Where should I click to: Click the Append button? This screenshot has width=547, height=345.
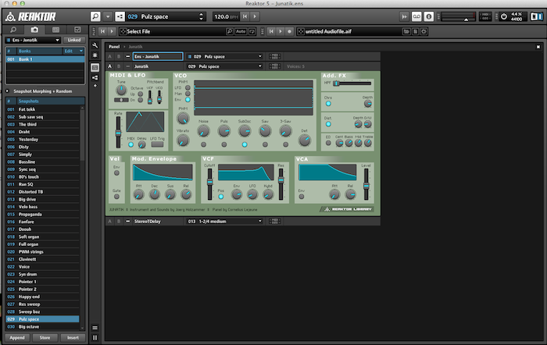17,338
